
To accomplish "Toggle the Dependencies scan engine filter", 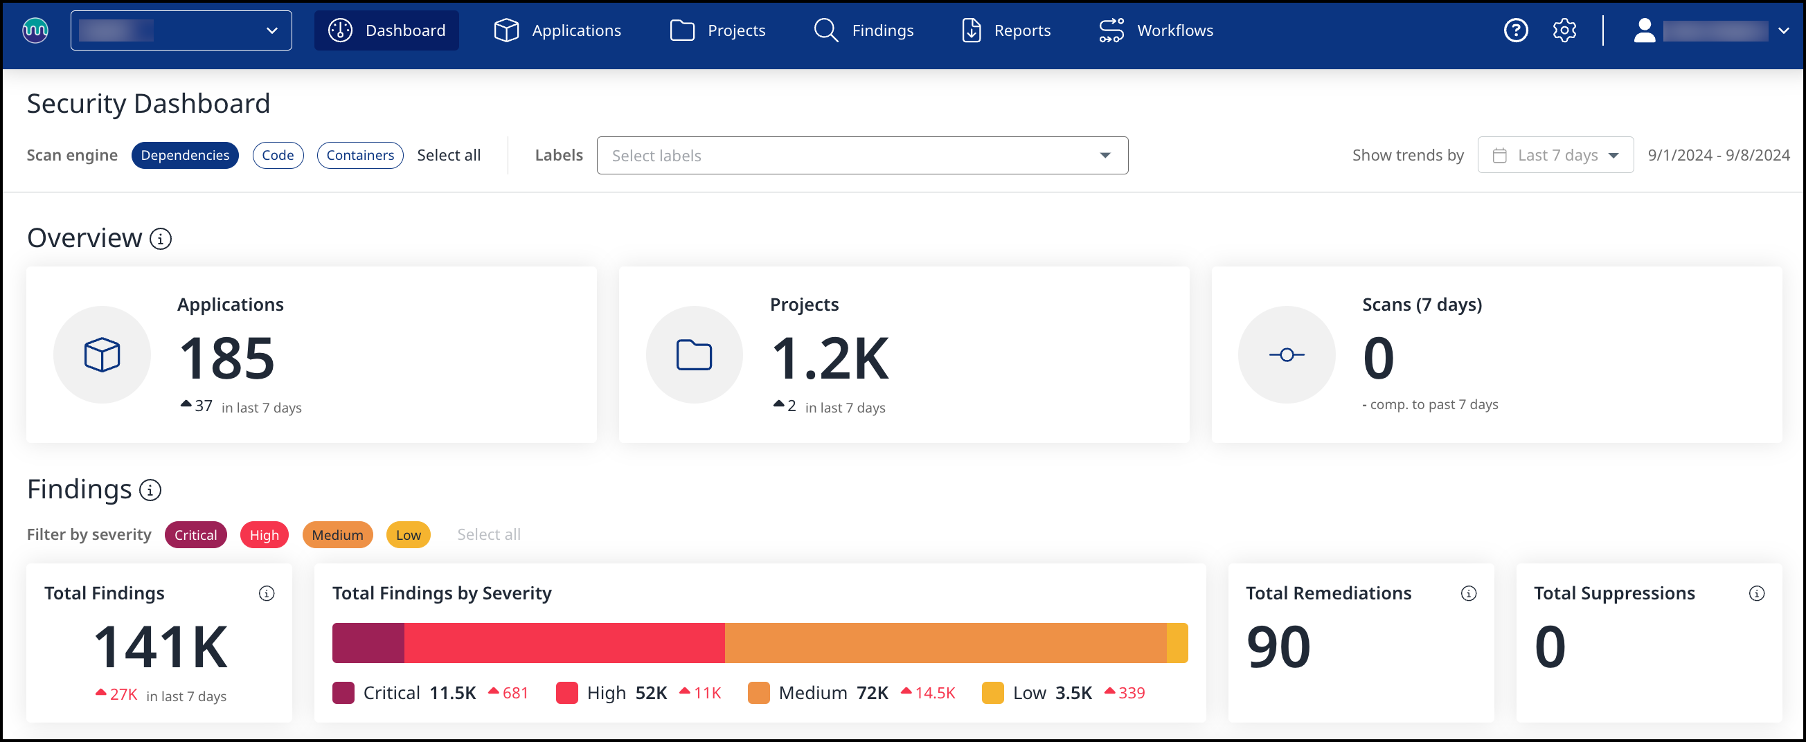I will 185,155.
